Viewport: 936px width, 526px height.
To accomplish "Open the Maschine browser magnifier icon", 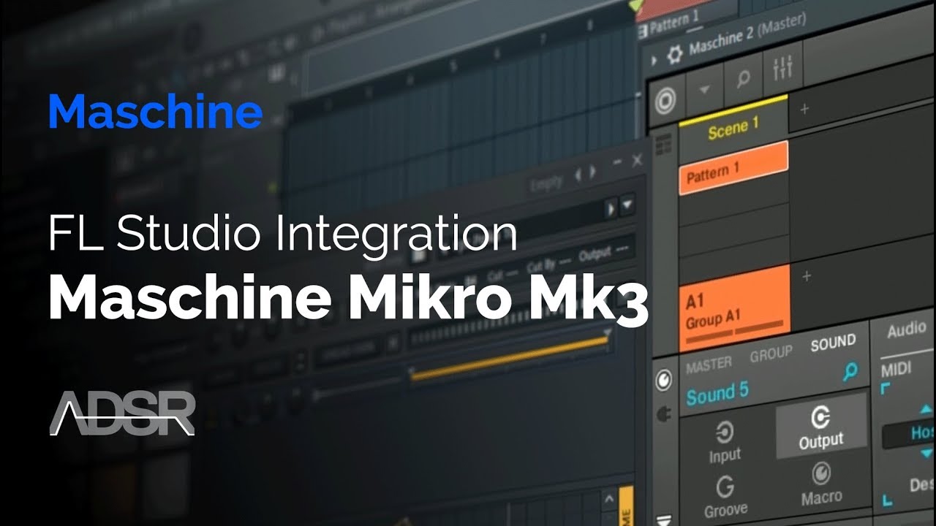I will 744,79.
